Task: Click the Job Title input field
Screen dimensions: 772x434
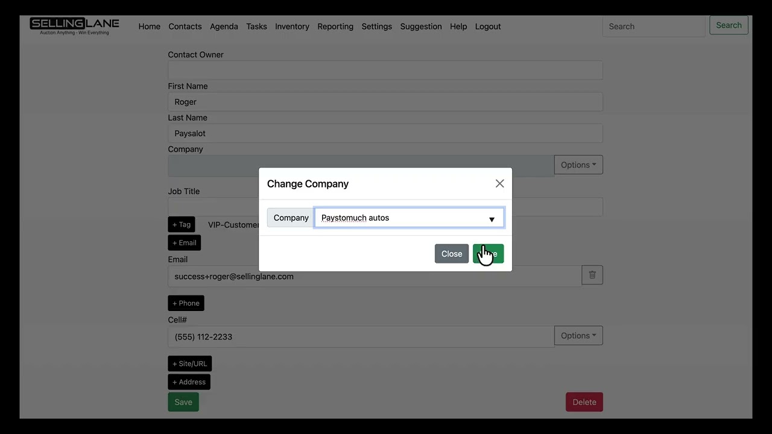Action: [x=385, y=207]
